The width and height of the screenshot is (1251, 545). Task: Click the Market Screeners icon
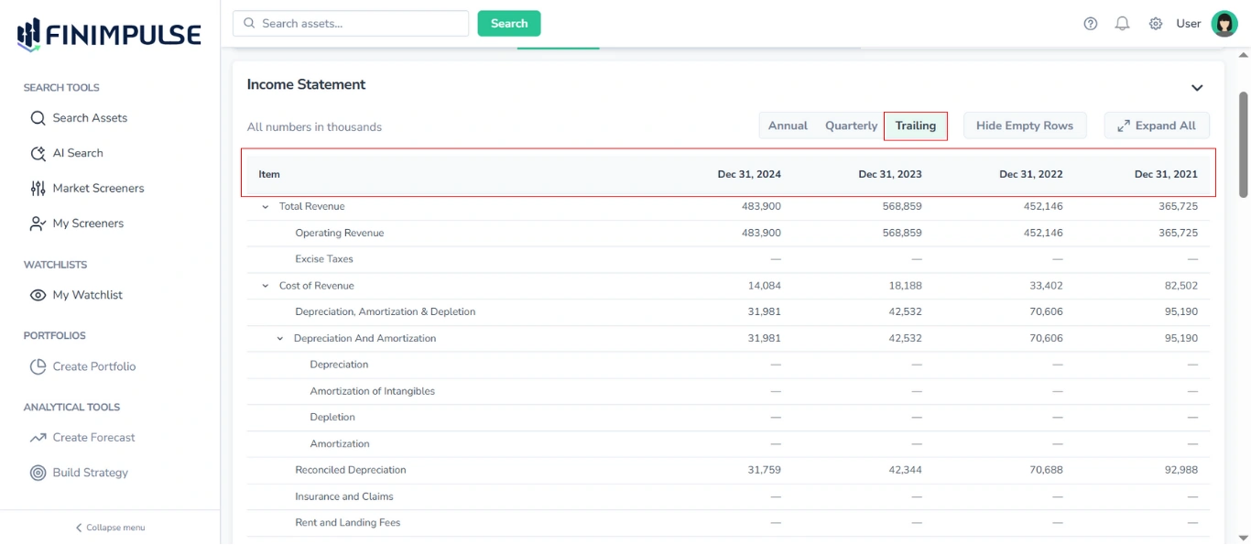tap(37, 188)
